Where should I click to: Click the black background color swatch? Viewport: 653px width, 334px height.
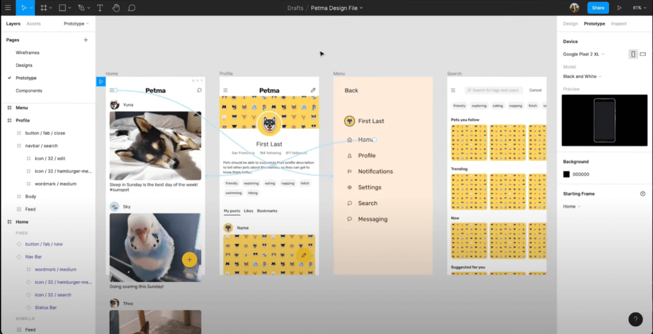coord(566,174)
